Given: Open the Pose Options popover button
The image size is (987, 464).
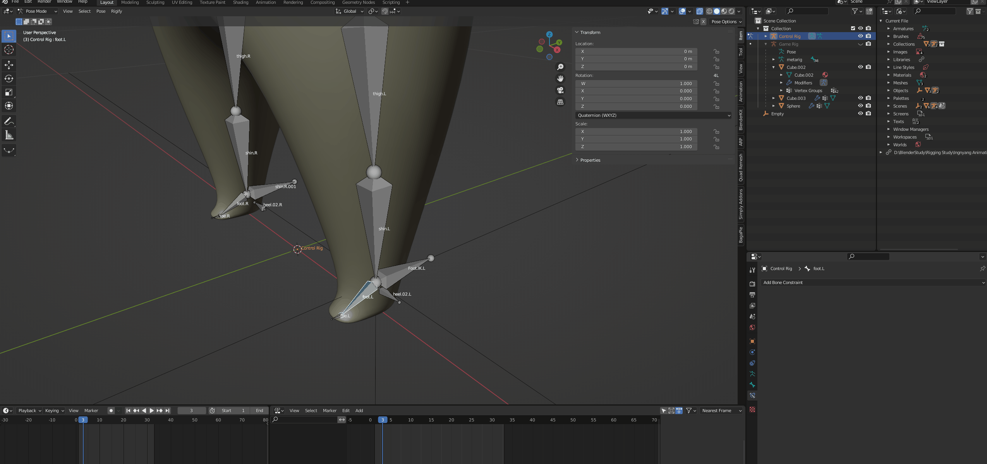Looking at the screenshot, I should click(726, 22).
